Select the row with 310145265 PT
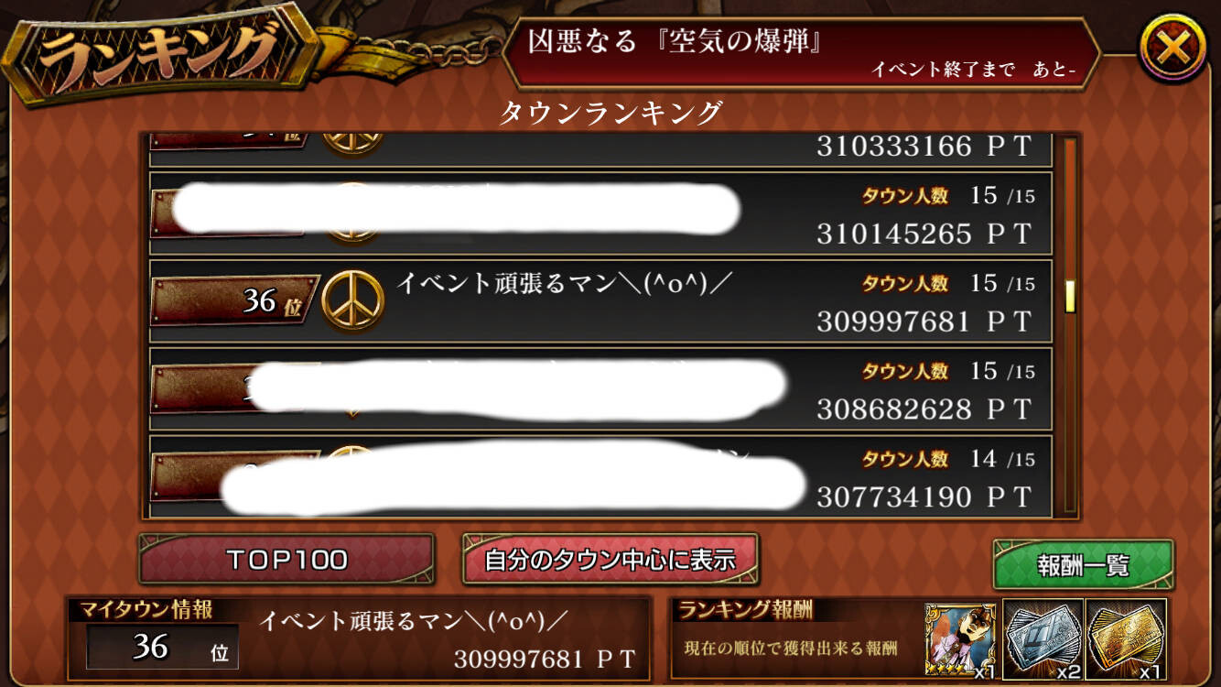 [600, 213]
